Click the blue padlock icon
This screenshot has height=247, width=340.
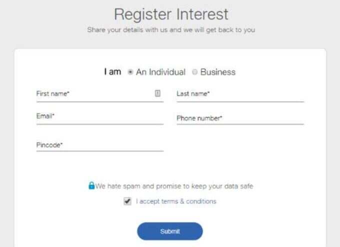(91, 185)
